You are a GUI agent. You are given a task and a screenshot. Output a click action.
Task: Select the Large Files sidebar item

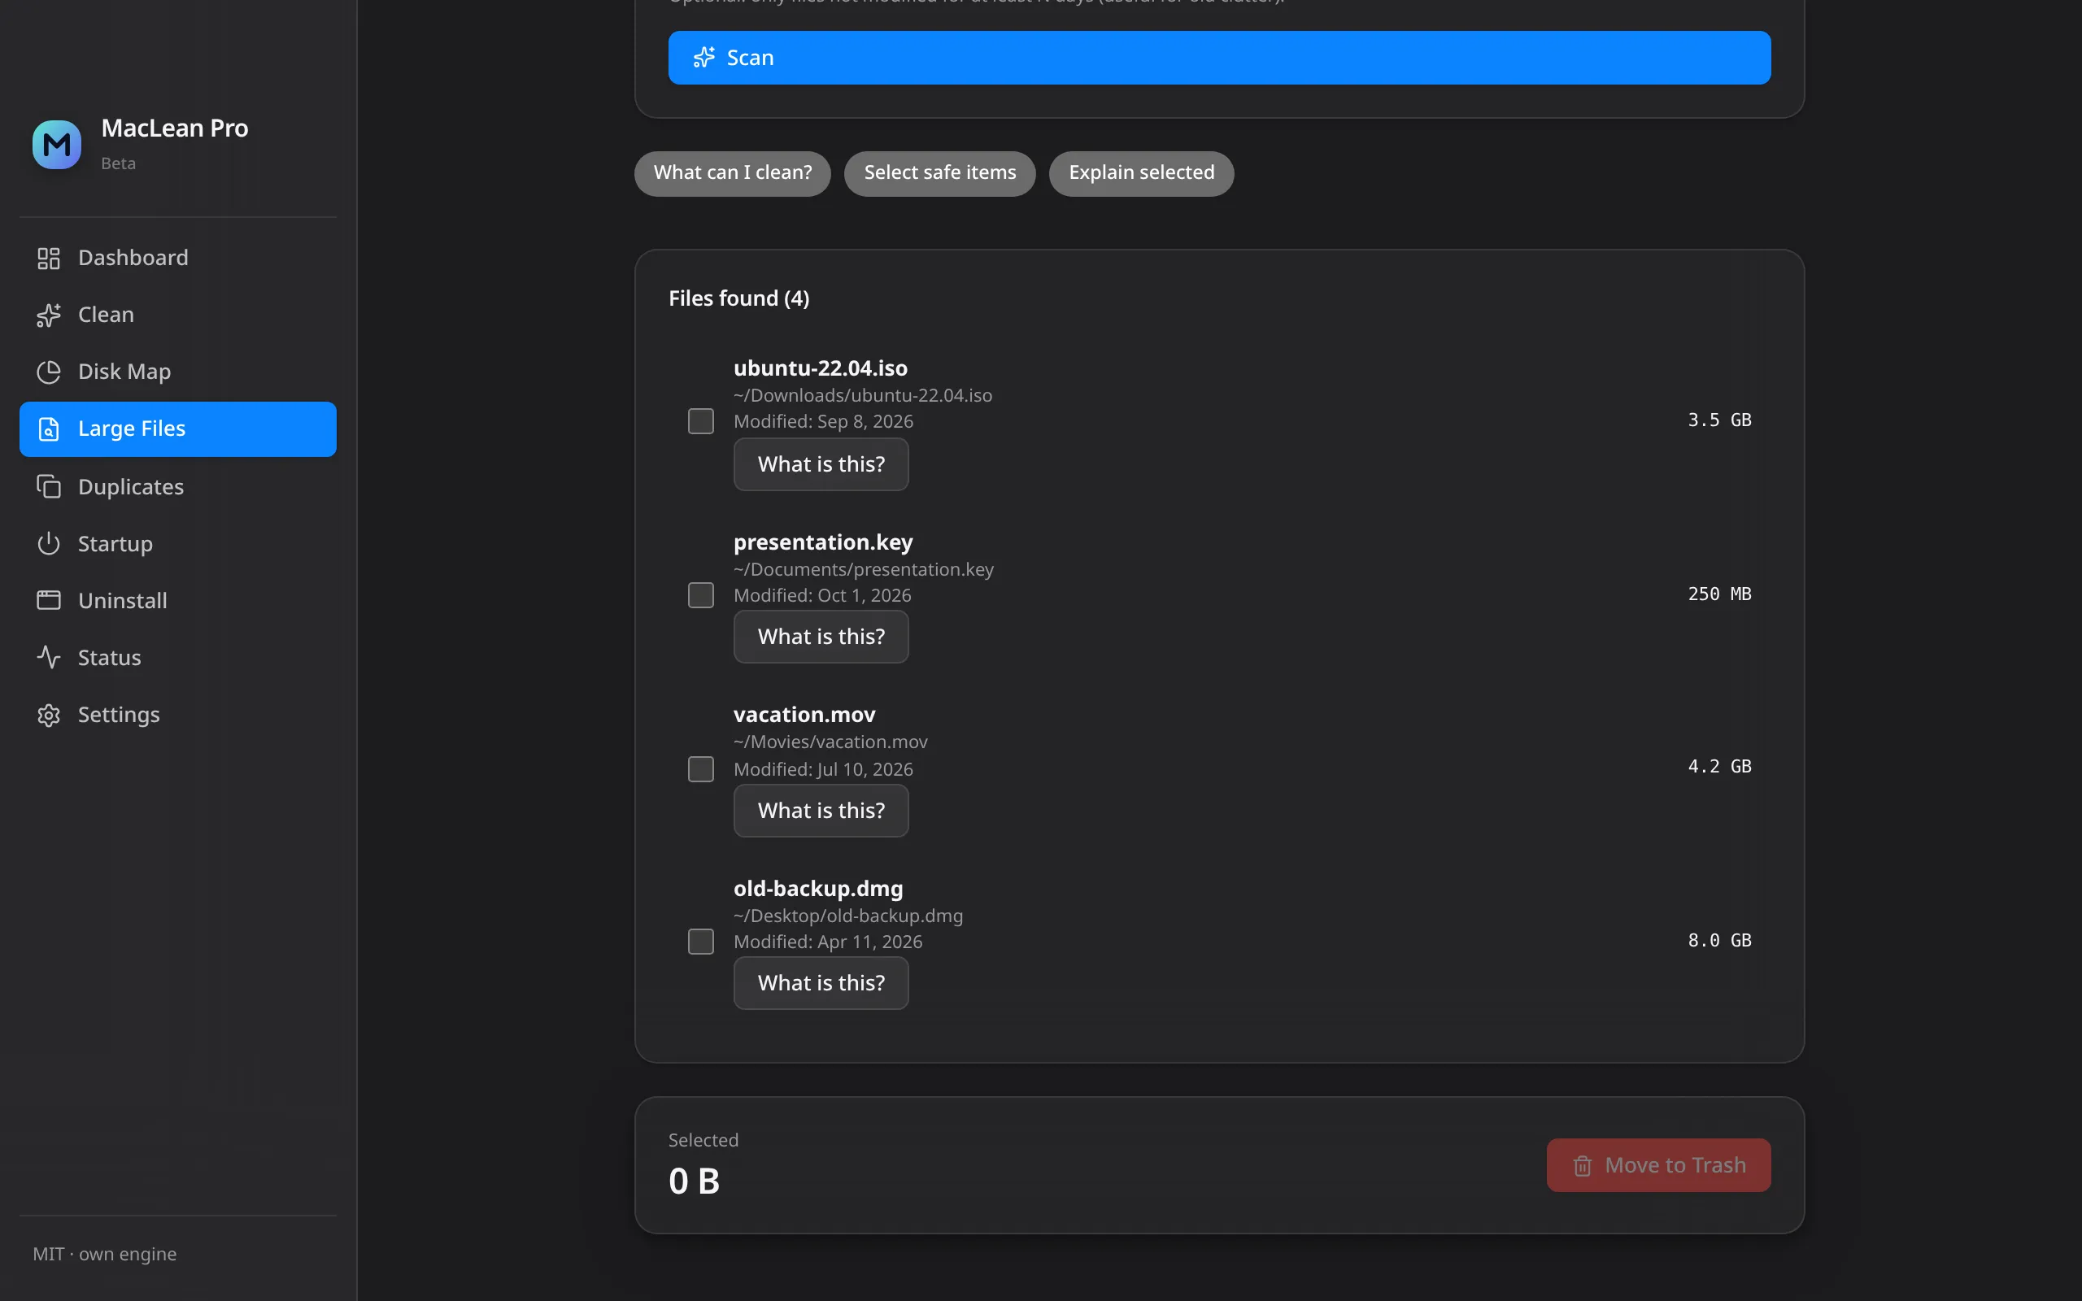pos(178,429)
